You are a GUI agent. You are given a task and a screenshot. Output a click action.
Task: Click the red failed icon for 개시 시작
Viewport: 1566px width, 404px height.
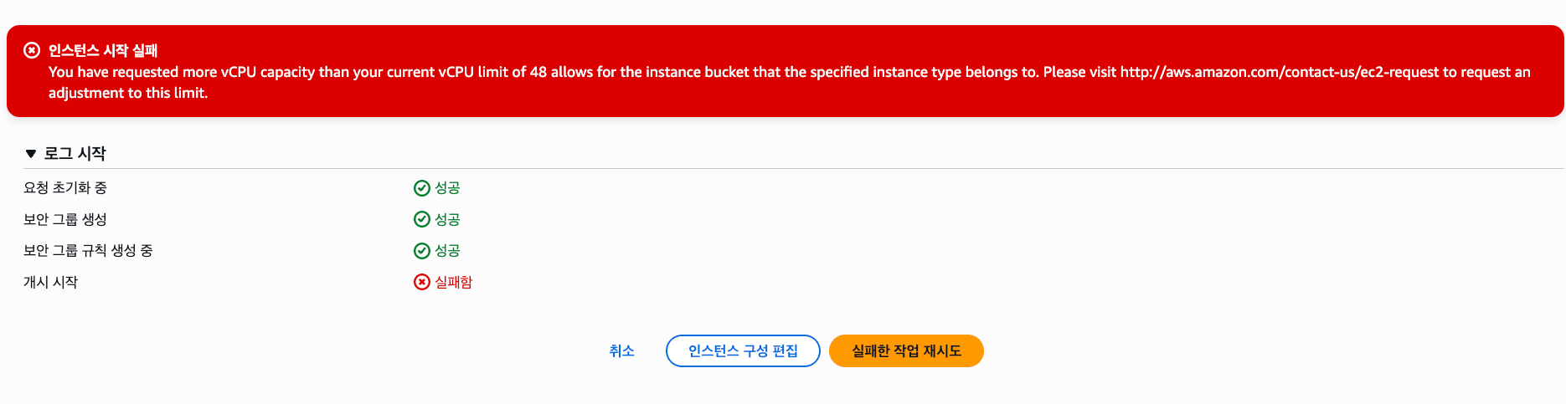click(422, 283)
